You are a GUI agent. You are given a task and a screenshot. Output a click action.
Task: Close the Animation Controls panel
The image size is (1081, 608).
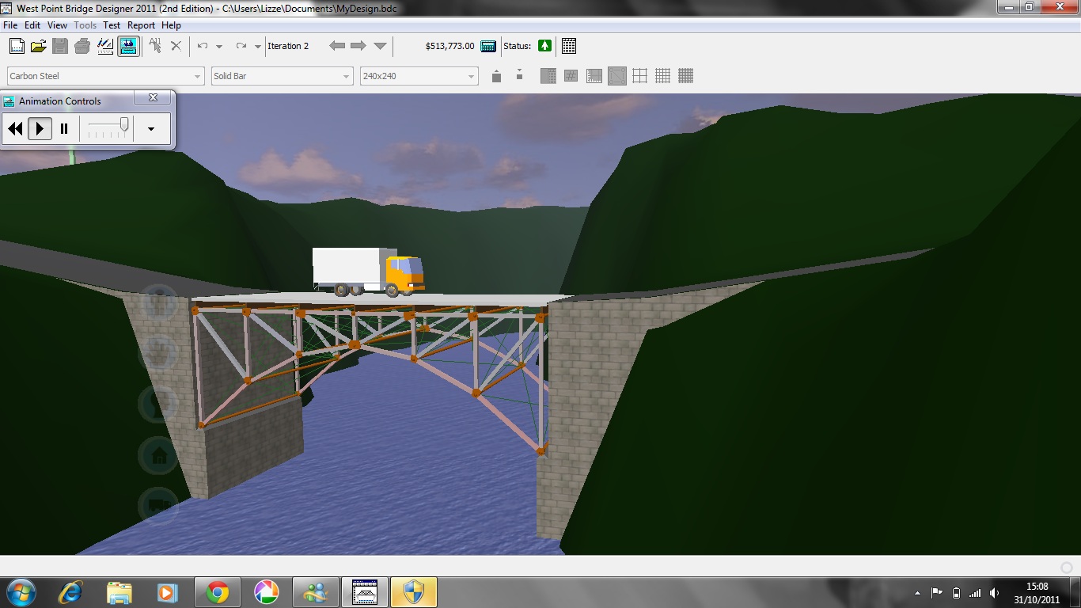point(153,98)
